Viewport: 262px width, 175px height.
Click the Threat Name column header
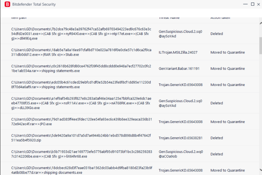coord(169,18)
